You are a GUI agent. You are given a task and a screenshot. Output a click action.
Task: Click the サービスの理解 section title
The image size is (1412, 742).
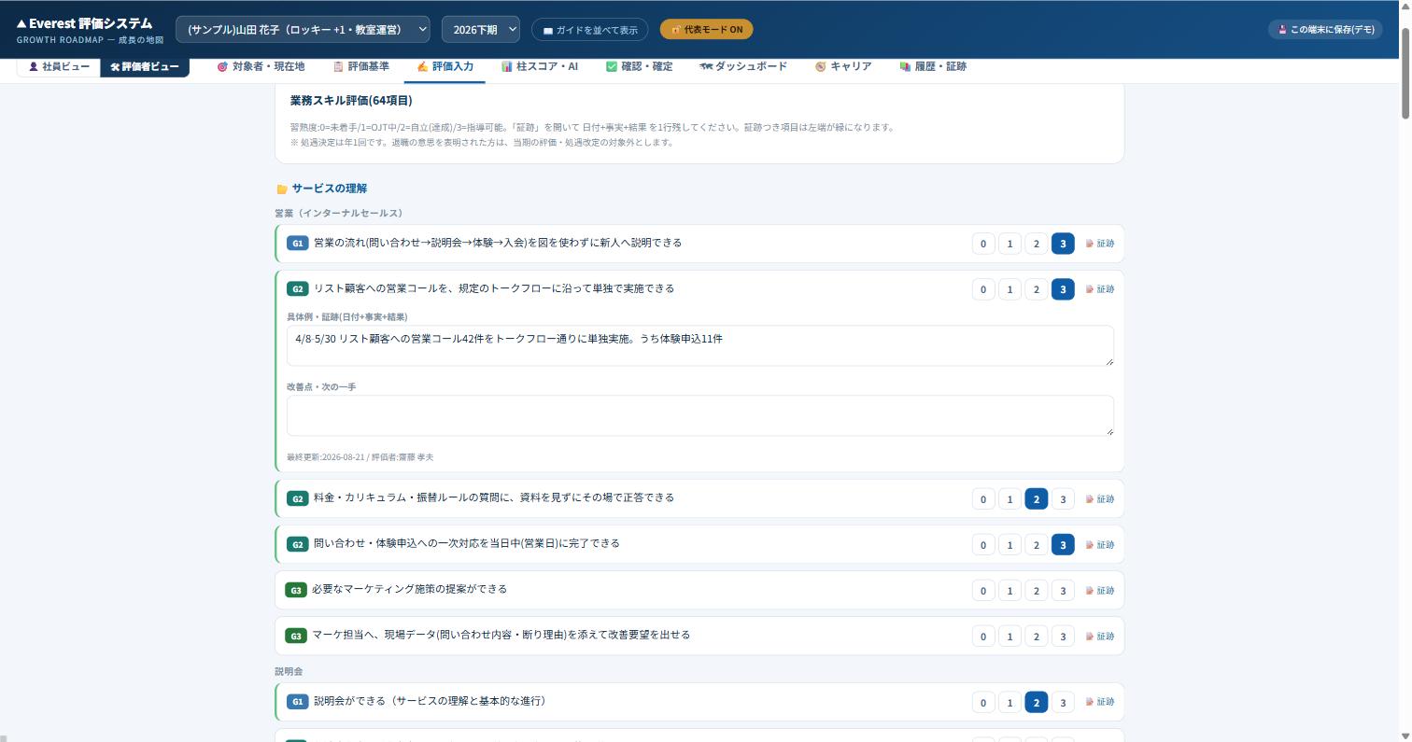[329, 189]
